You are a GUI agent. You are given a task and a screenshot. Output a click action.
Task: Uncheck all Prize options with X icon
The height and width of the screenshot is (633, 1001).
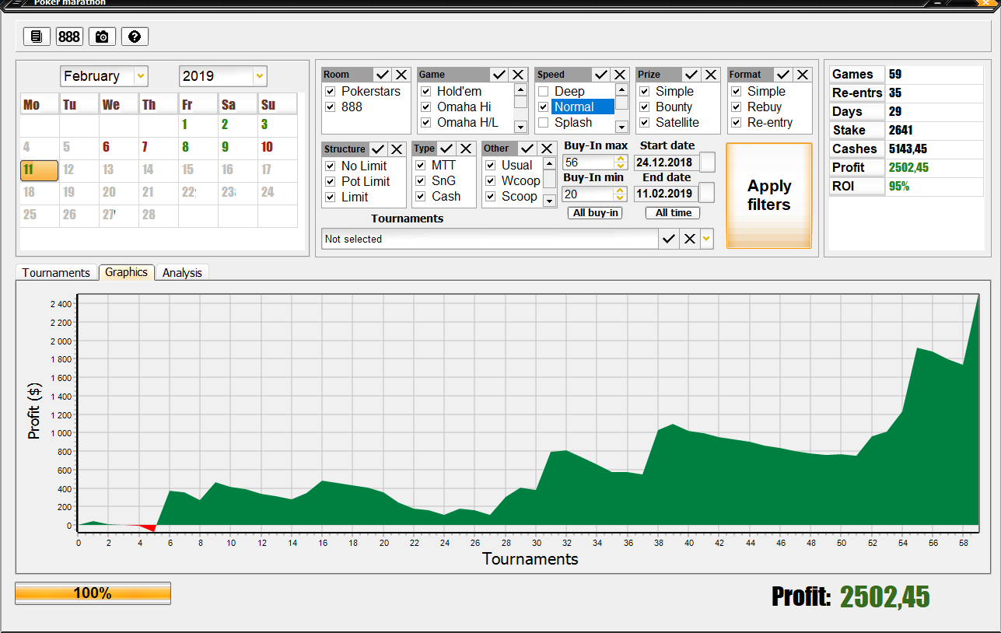tap(710, 75)
